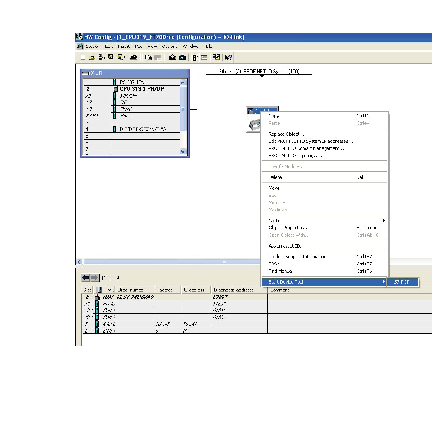Click the HW Config app icon in title bar
The image size is (433, 447).
click(79, 37)
